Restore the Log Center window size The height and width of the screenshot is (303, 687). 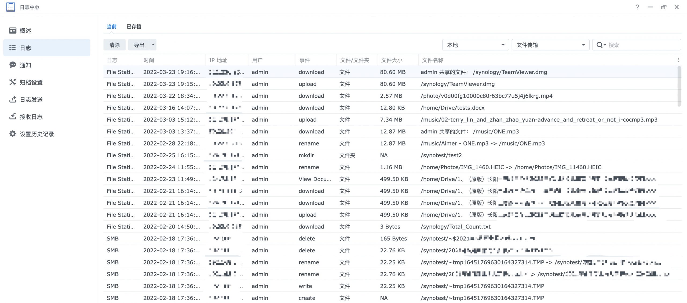coord(663,7)
